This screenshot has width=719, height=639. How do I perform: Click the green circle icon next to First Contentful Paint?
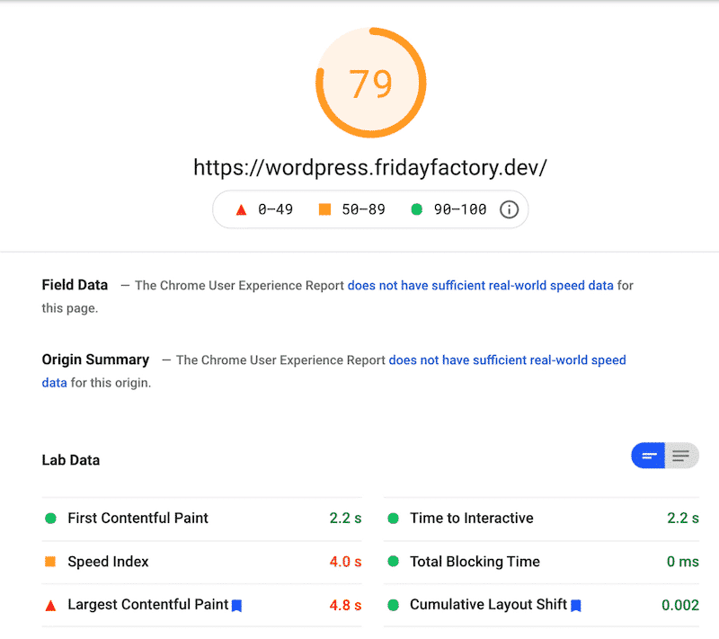click(x=50, y=519)
